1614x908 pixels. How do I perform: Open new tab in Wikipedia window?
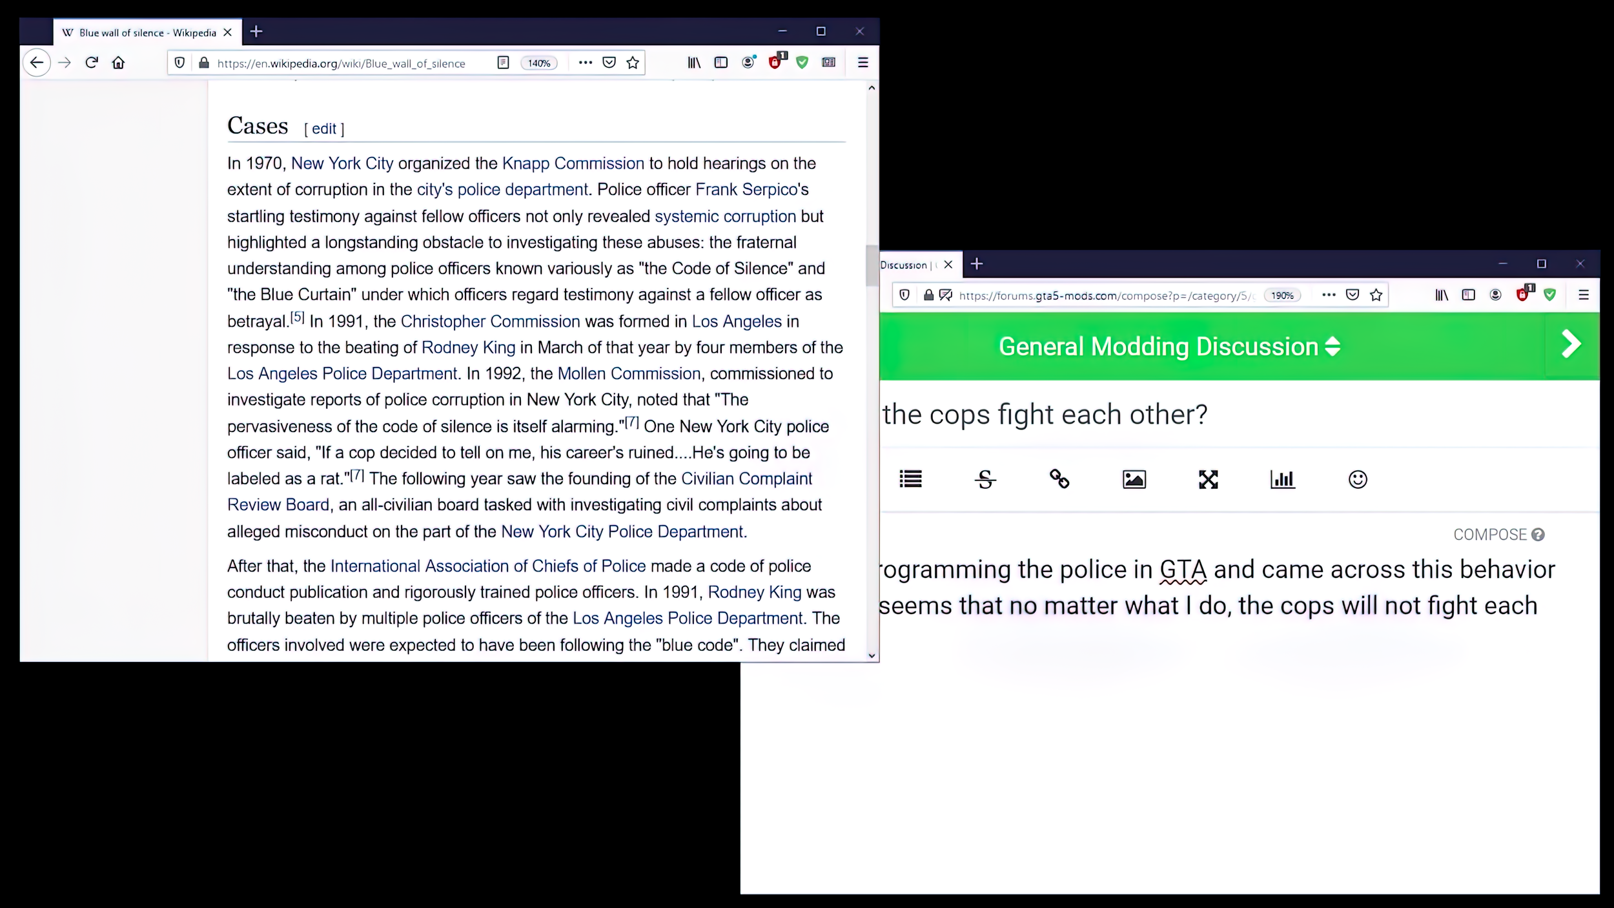click(256, 32)
